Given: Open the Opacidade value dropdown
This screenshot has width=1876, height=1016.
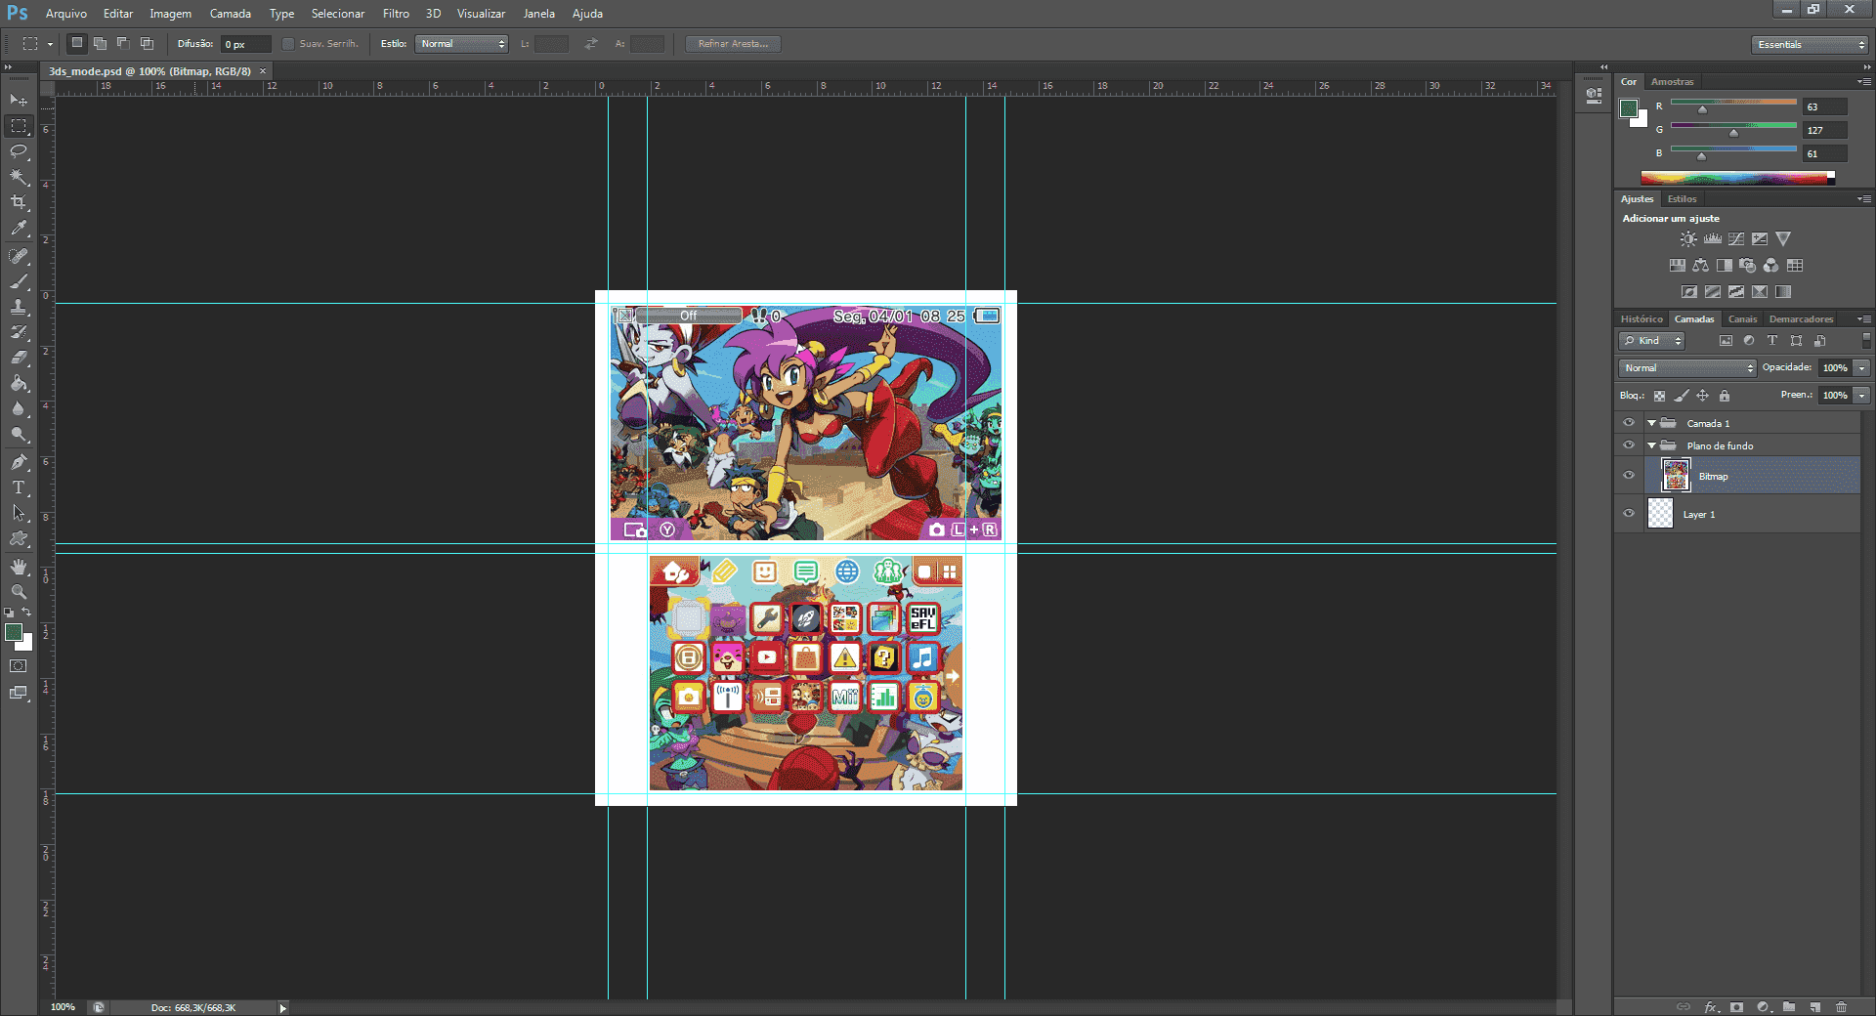Looking at the screenshot, I should [x=1862, y=368].
